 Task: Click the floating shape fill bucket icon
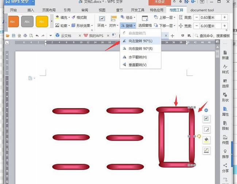point(206,140)
